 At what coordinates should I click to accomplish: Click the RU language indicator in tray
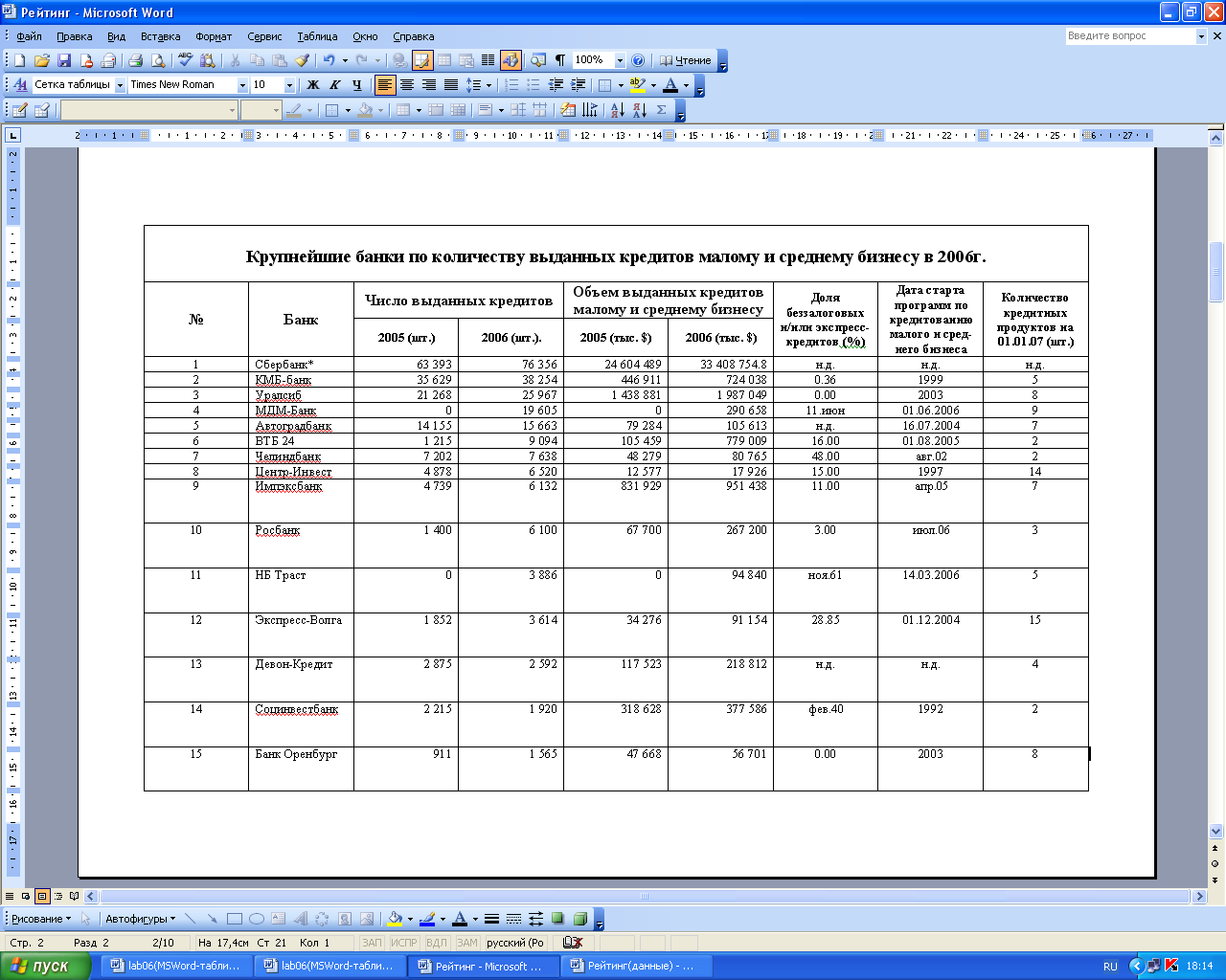1110,967
